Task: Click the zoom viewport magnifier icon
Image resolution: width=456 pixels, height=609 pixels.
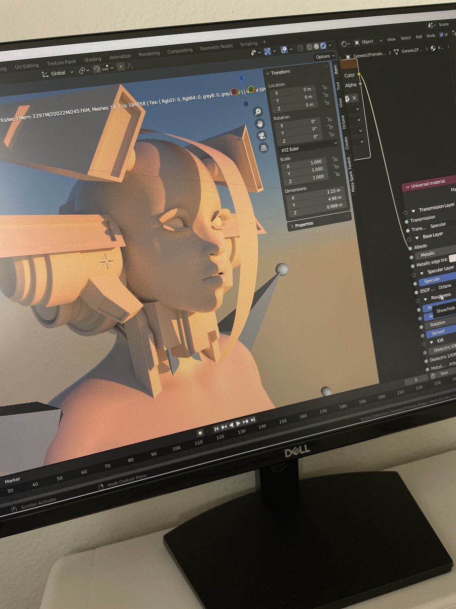Action: [x=258, y=112]
